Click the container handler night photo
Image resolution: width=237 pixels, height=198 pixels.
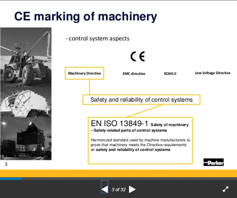pos(26,139)
